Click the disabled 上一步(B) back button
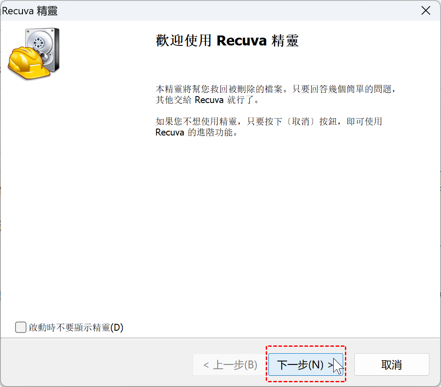441x387 pixels. coord(230,364)
